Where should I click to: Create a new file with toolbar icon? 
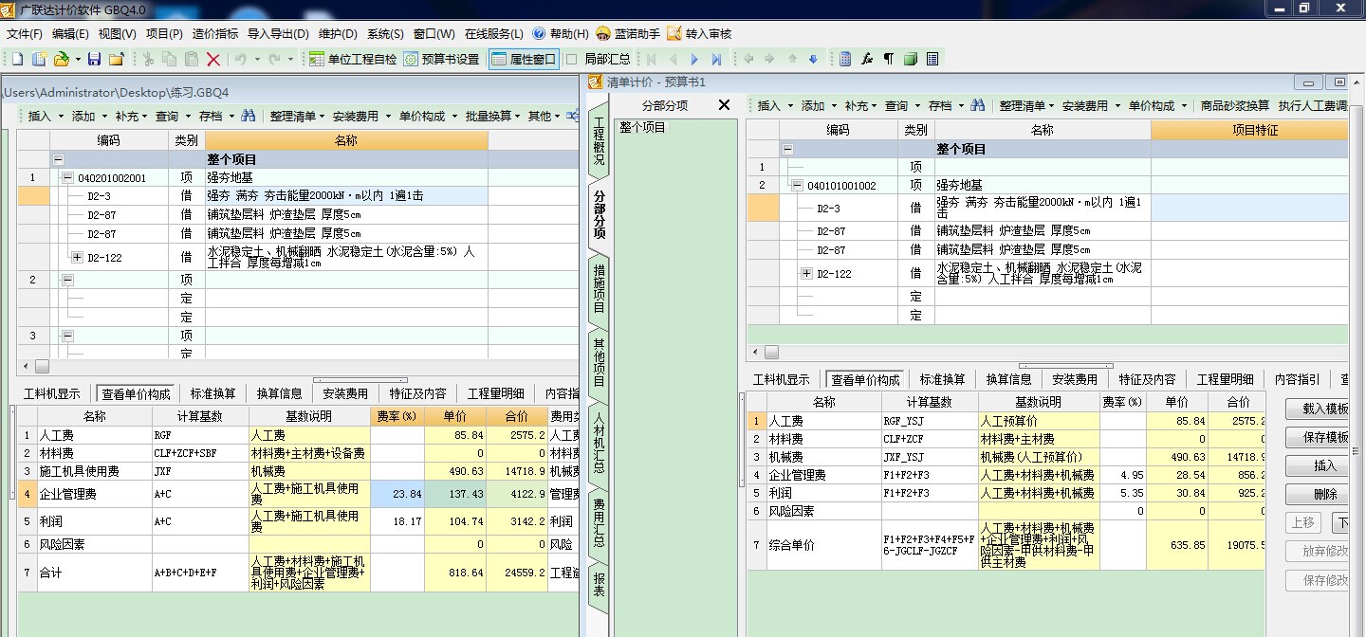click(17, 59)
